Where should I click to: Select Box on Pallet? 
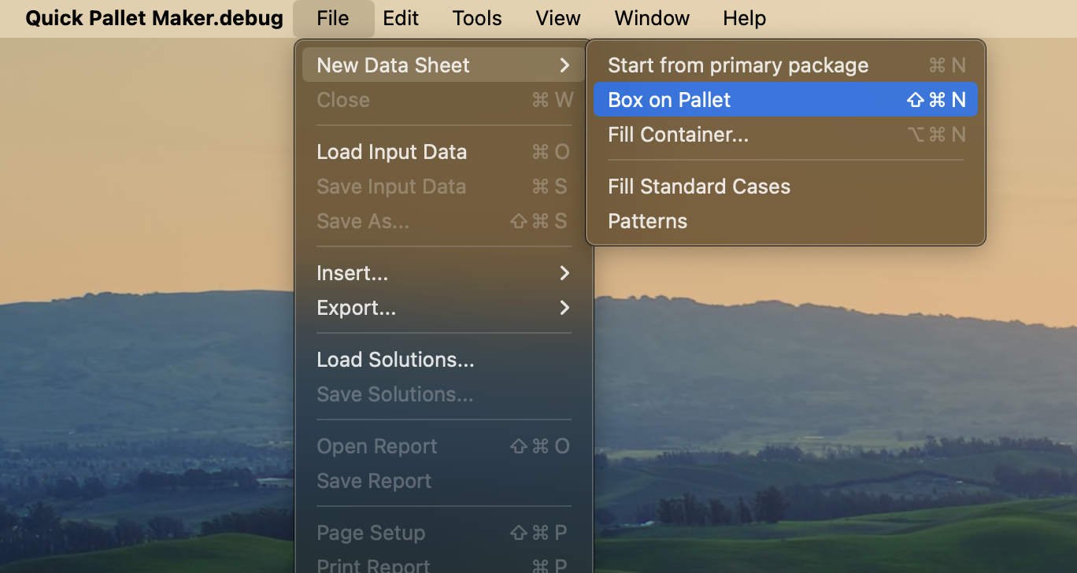[x=786, y=100]
